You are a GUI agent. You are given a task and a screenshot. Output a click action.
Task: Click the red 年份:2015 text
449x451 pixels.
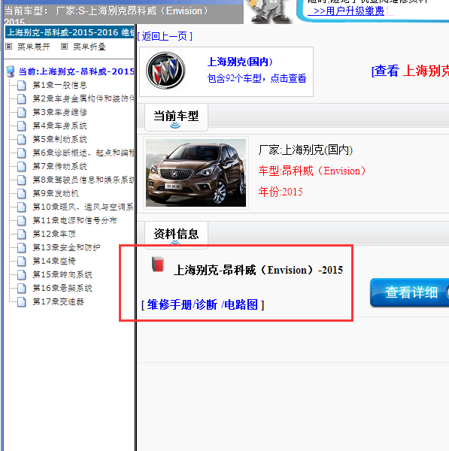click(281, 192)
